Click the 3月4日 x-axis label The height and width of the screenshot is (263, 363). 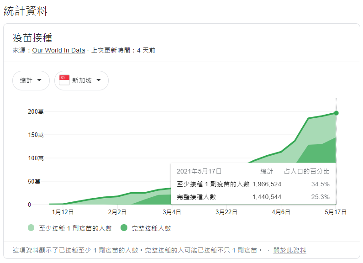pyautogui.click(x=172, y=212)
